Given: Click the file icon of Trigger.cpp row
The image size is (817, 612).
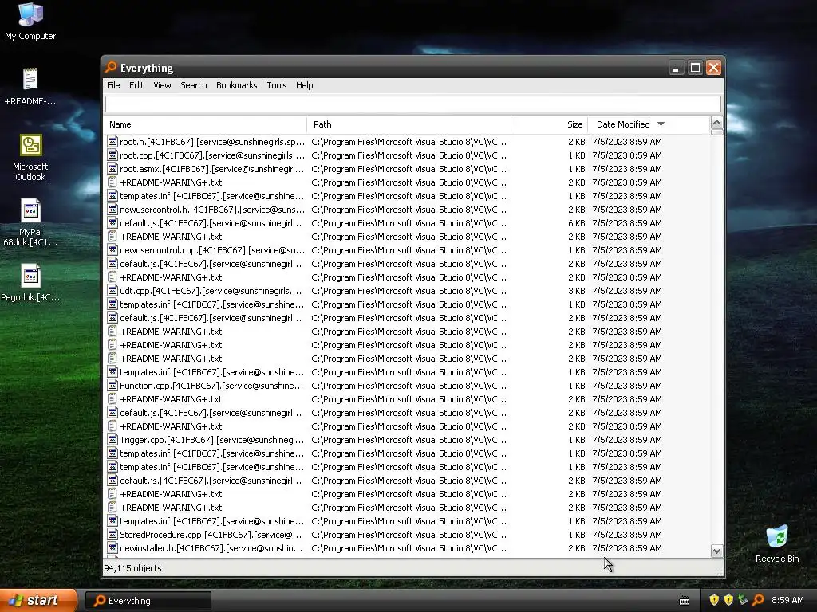Looking at the screenshot, I should click(112, 439).
